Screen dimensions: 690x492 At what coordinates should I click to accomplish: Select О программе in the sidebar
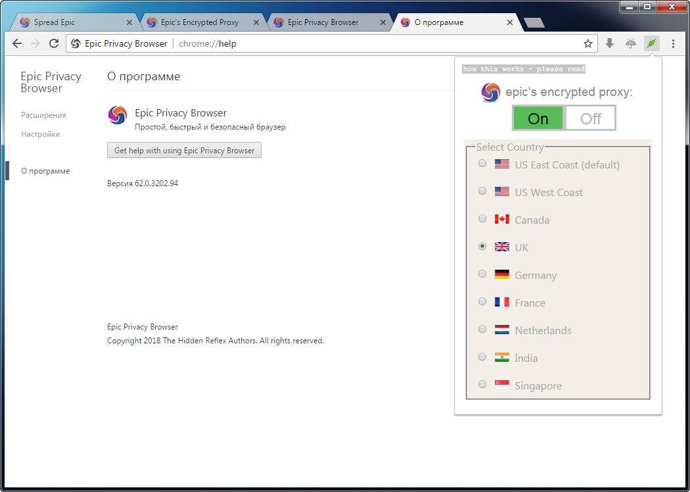coord(45,171)
